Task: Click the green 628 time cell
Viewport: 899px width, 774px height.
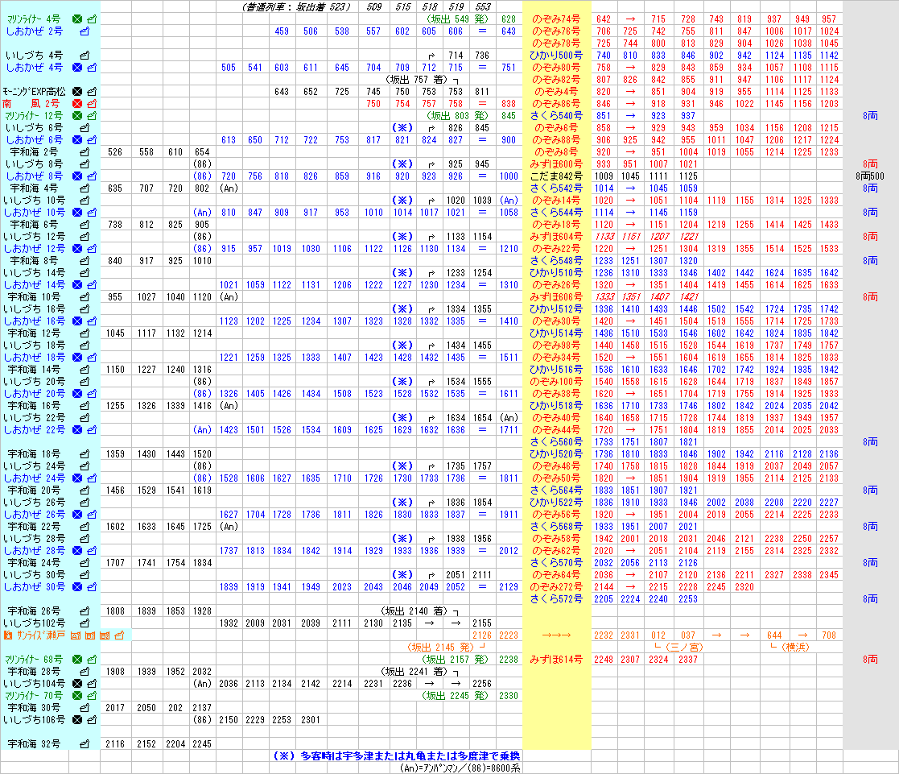Action: [509, 19]
